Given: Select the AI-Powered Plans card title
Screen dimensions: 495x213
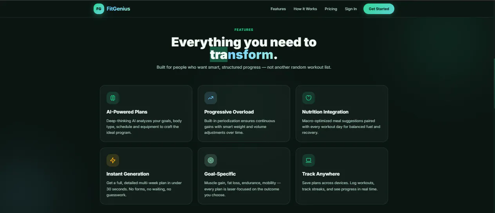Looking at the screenshot, I should coord(127,112).
